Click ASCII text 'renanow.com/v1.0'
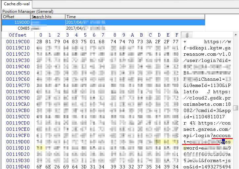239x169 pixels. pyautogui.click(x=207, y=54)
